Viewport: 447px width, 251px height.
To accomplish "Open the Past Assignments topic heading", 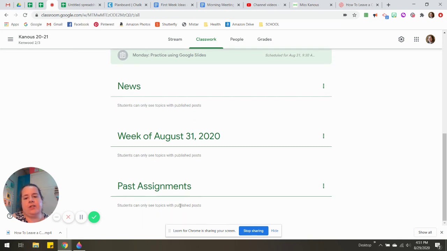I will tap(154, 186).
